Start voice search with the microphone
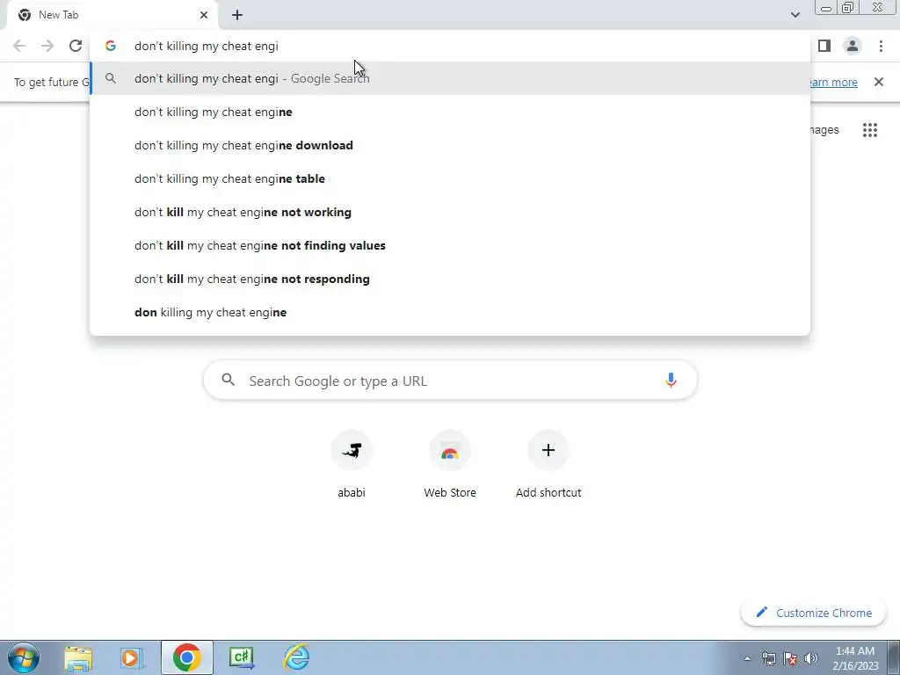The image size is (900, 675). coord(671,380)
